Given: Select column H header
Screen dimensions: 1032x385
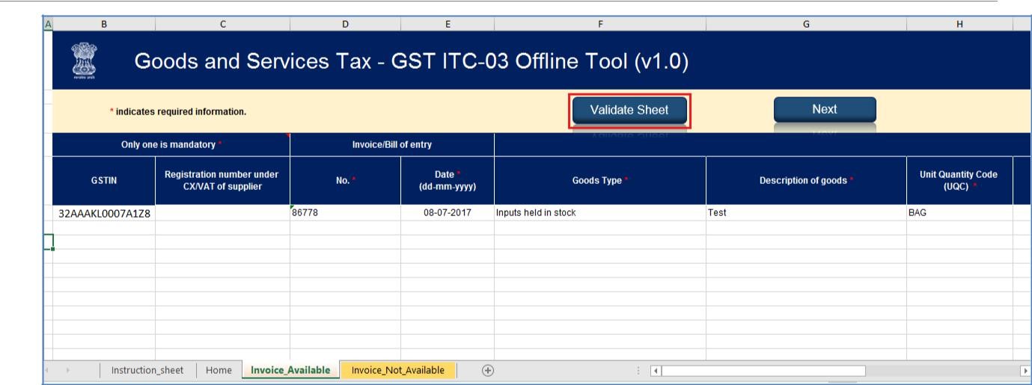Looking at the screenshot, I should (959, 23).
